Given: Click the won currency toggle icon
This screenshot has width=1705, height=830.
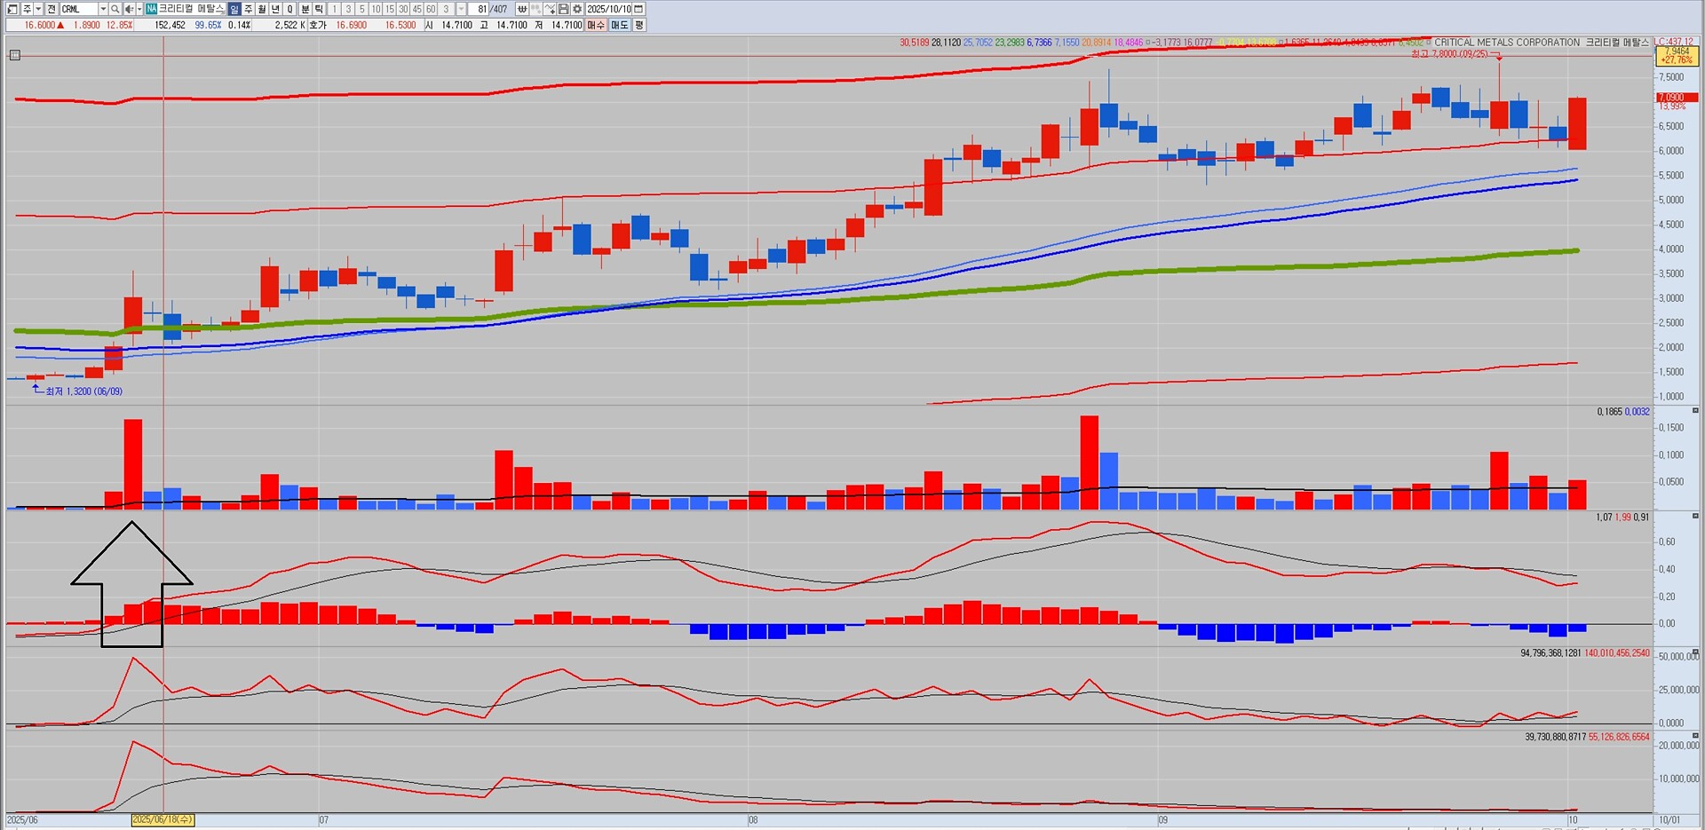Looking at the screenshot, I should point(522,9).
